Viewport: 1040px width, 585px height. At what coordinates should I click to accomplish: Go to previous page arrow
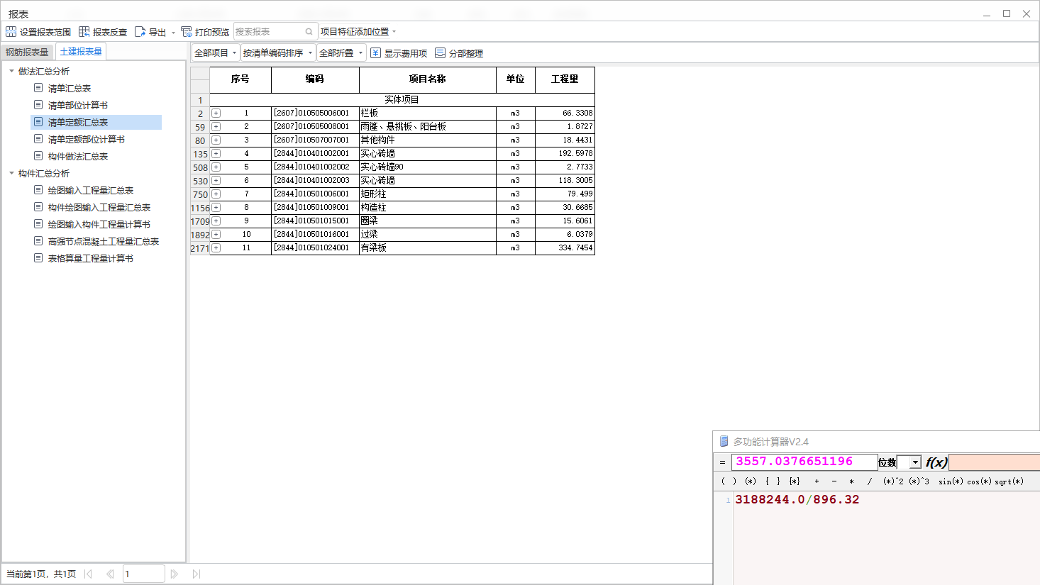point(110,574)
